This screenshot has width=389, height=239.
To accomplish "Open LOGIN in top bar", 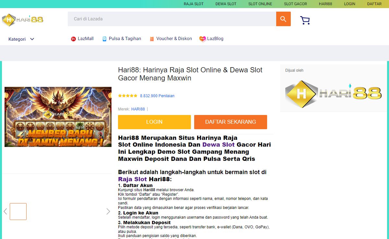I will [x=350, y=4].
